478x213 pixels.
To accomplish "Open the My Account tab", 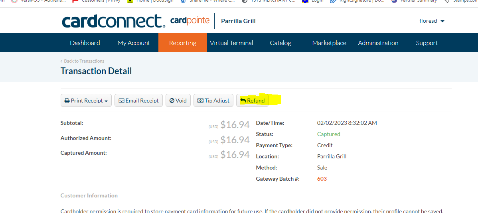I will pyautogui.click(x=134, y=43).
